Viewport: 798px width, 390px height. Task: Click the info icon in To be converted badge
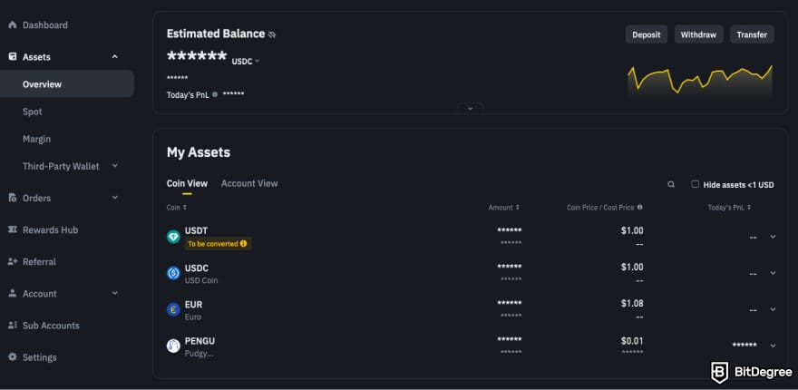pos(243,244)
